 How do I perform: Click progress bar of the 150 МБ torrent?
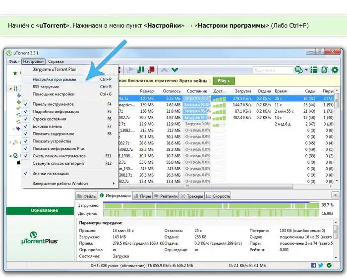click(x=196, y=98)
